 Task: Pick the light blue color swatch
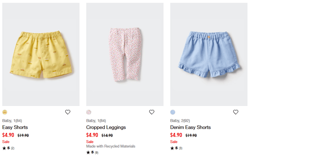pyautogui.click(x=173, y=112)
